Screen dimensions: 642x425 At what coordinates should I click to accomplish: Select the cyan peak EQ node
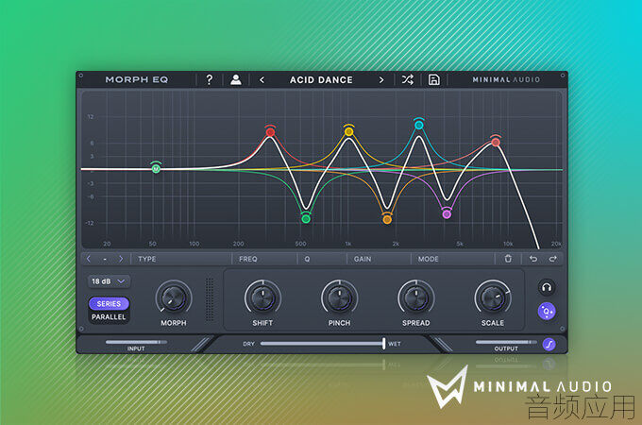pos(419,126)
